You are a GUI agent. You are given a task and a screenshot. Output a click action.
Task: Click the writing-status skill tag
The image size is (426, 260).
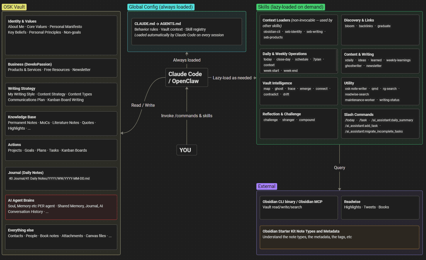pos(389,100)
